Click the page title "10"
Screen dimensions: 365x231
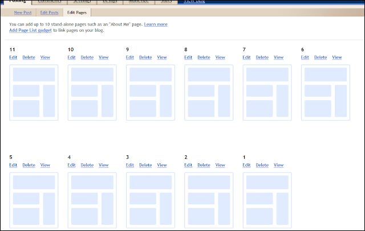71,49
